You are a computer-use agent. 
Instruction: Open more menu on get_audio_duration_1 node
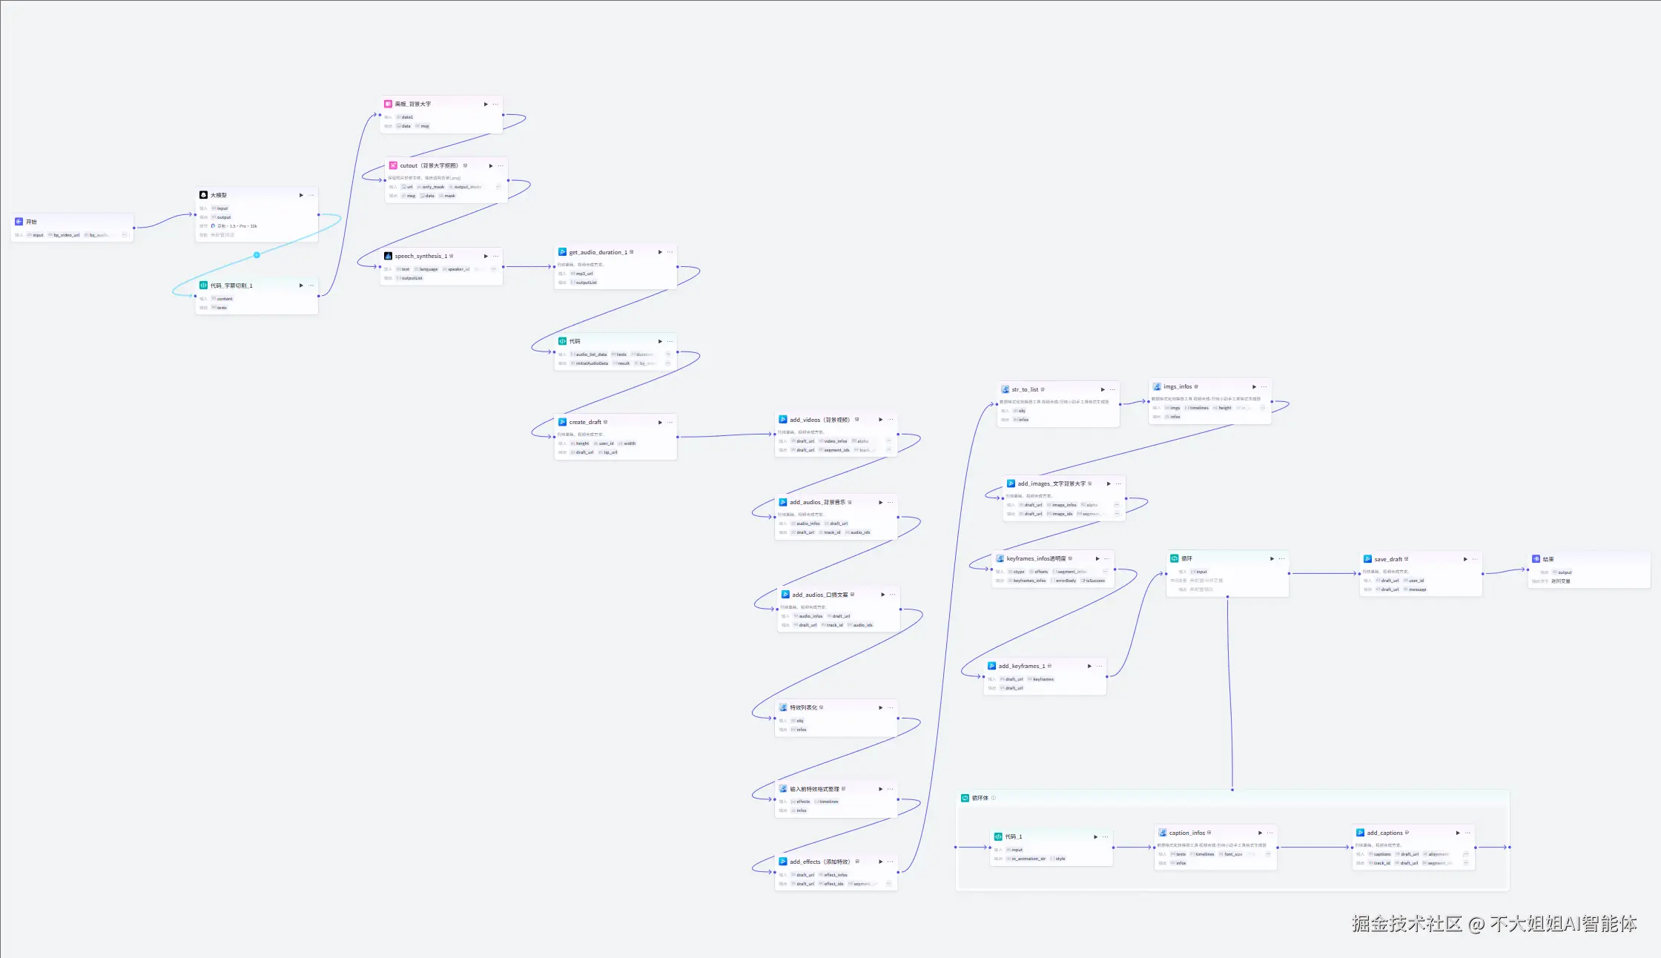pyautogui.click(x=670, y=252)
